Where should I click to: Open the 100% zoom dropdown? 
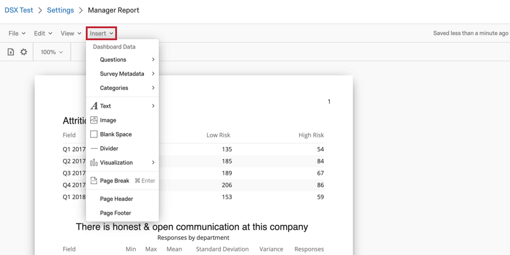[52, 52]
